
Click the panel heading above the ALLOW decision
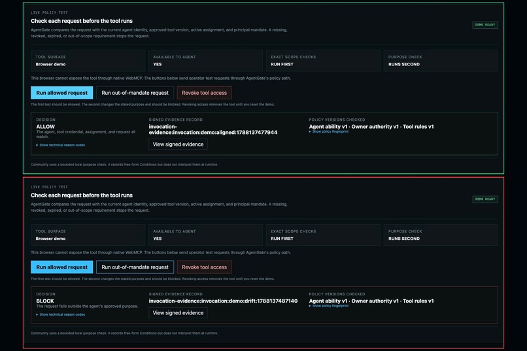(x=82, y=21)
